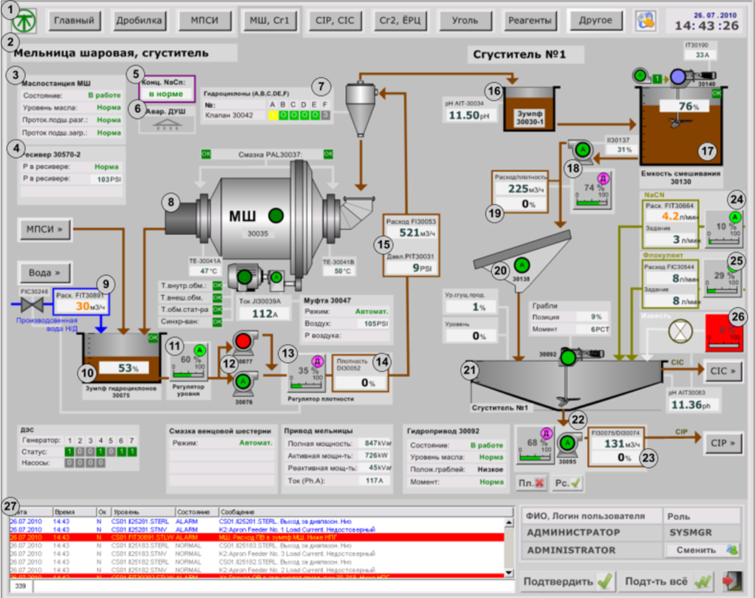Click the red lime 0% gauge
Screen dimensions: 755x598
coord(723,333)
